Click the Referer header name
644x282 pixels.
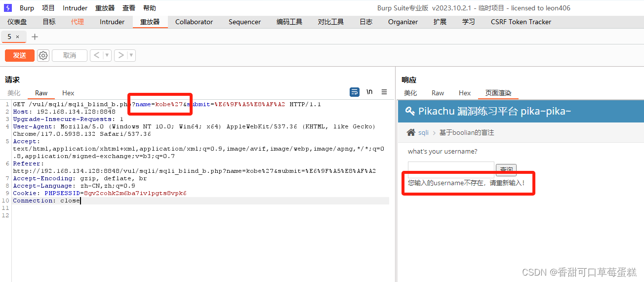(x=29, y=163)
